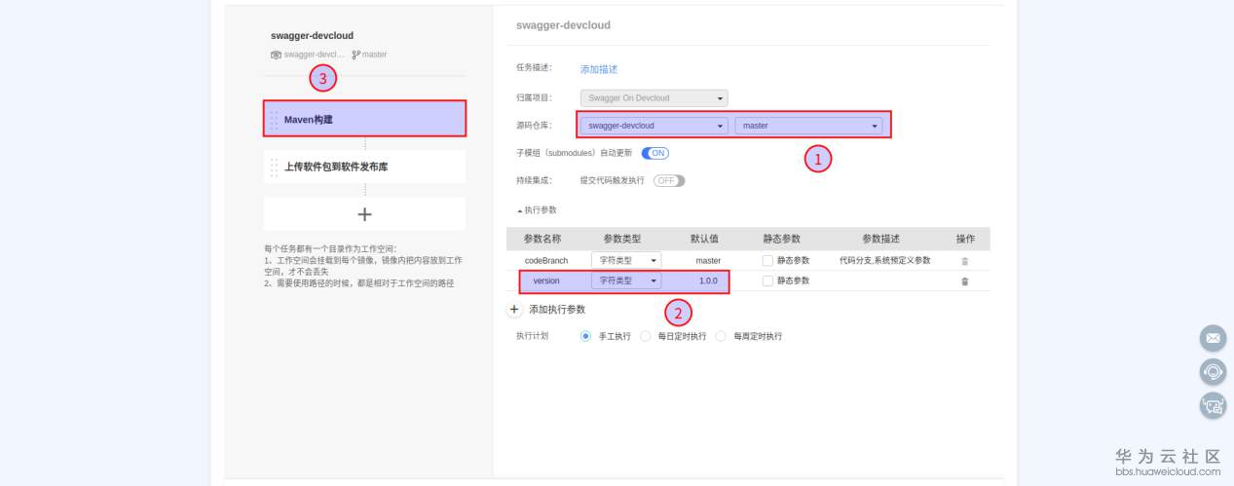Open 字符类型 dropdown for codeBranch
This screenshot has width=1234, height=486.
point(626,260)
